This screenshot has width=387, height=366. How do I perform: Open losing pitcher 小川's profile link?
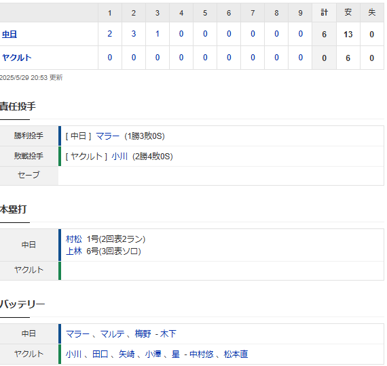[x=119, y=157]
